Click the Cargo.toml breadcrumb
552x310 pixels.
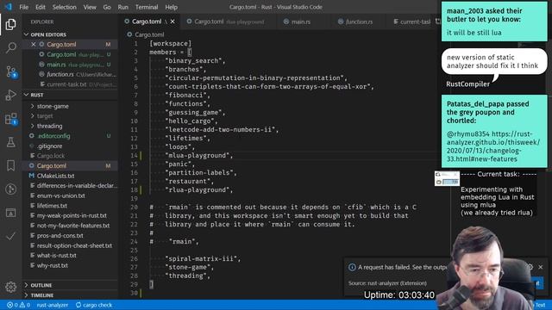click(149, 34)
